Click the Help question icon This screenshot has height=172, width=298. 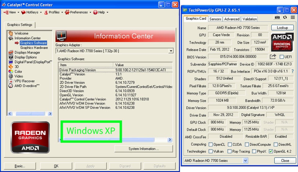click(x=95, y=12)
